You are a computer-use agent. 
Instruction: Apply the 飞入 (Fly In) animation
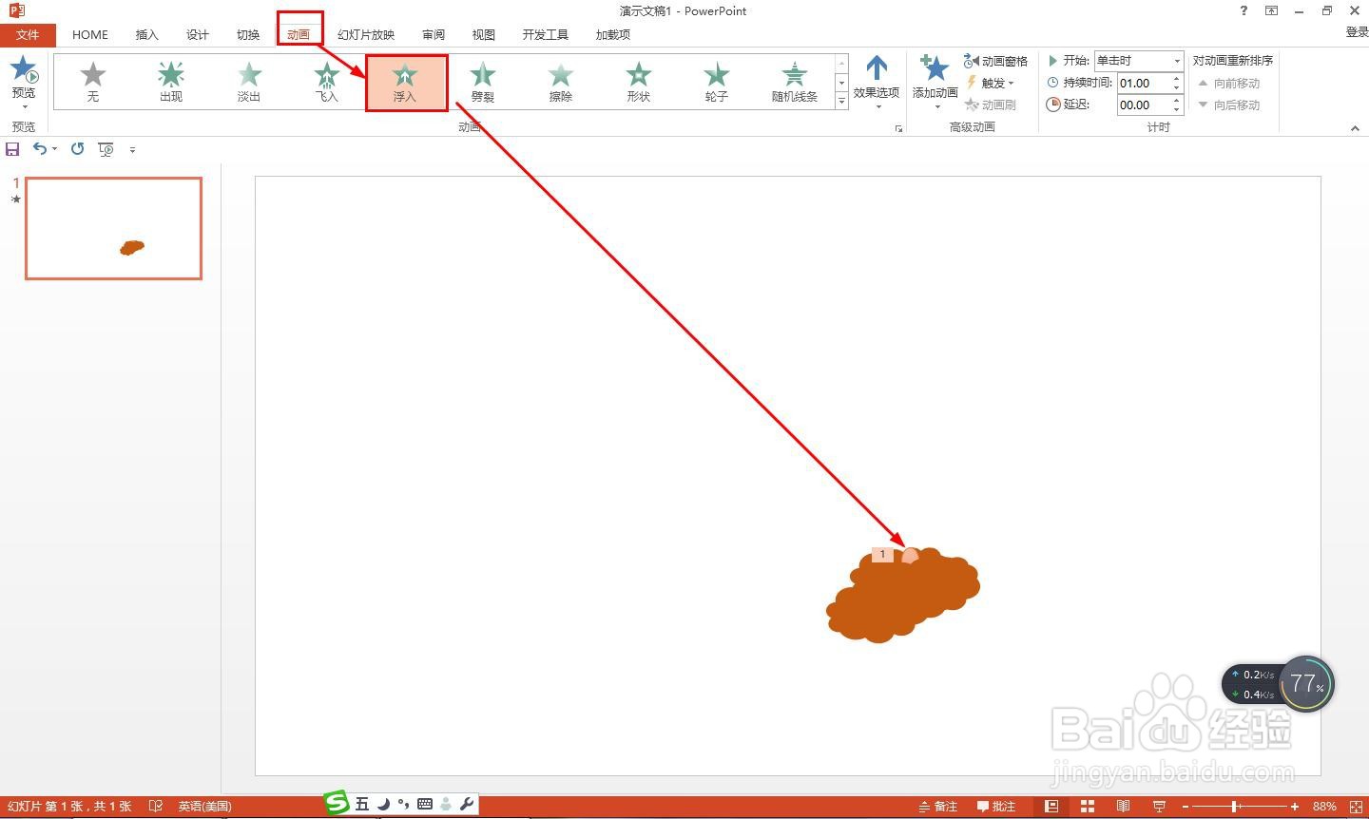(327, 82)
